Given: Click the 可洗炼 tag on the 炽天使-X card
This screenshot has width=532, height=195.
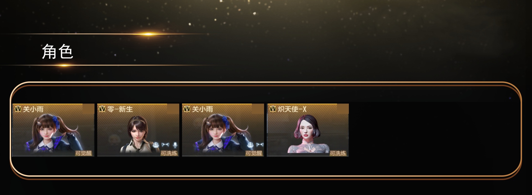Looking at the screenshot, I should [x=338, y=153].
